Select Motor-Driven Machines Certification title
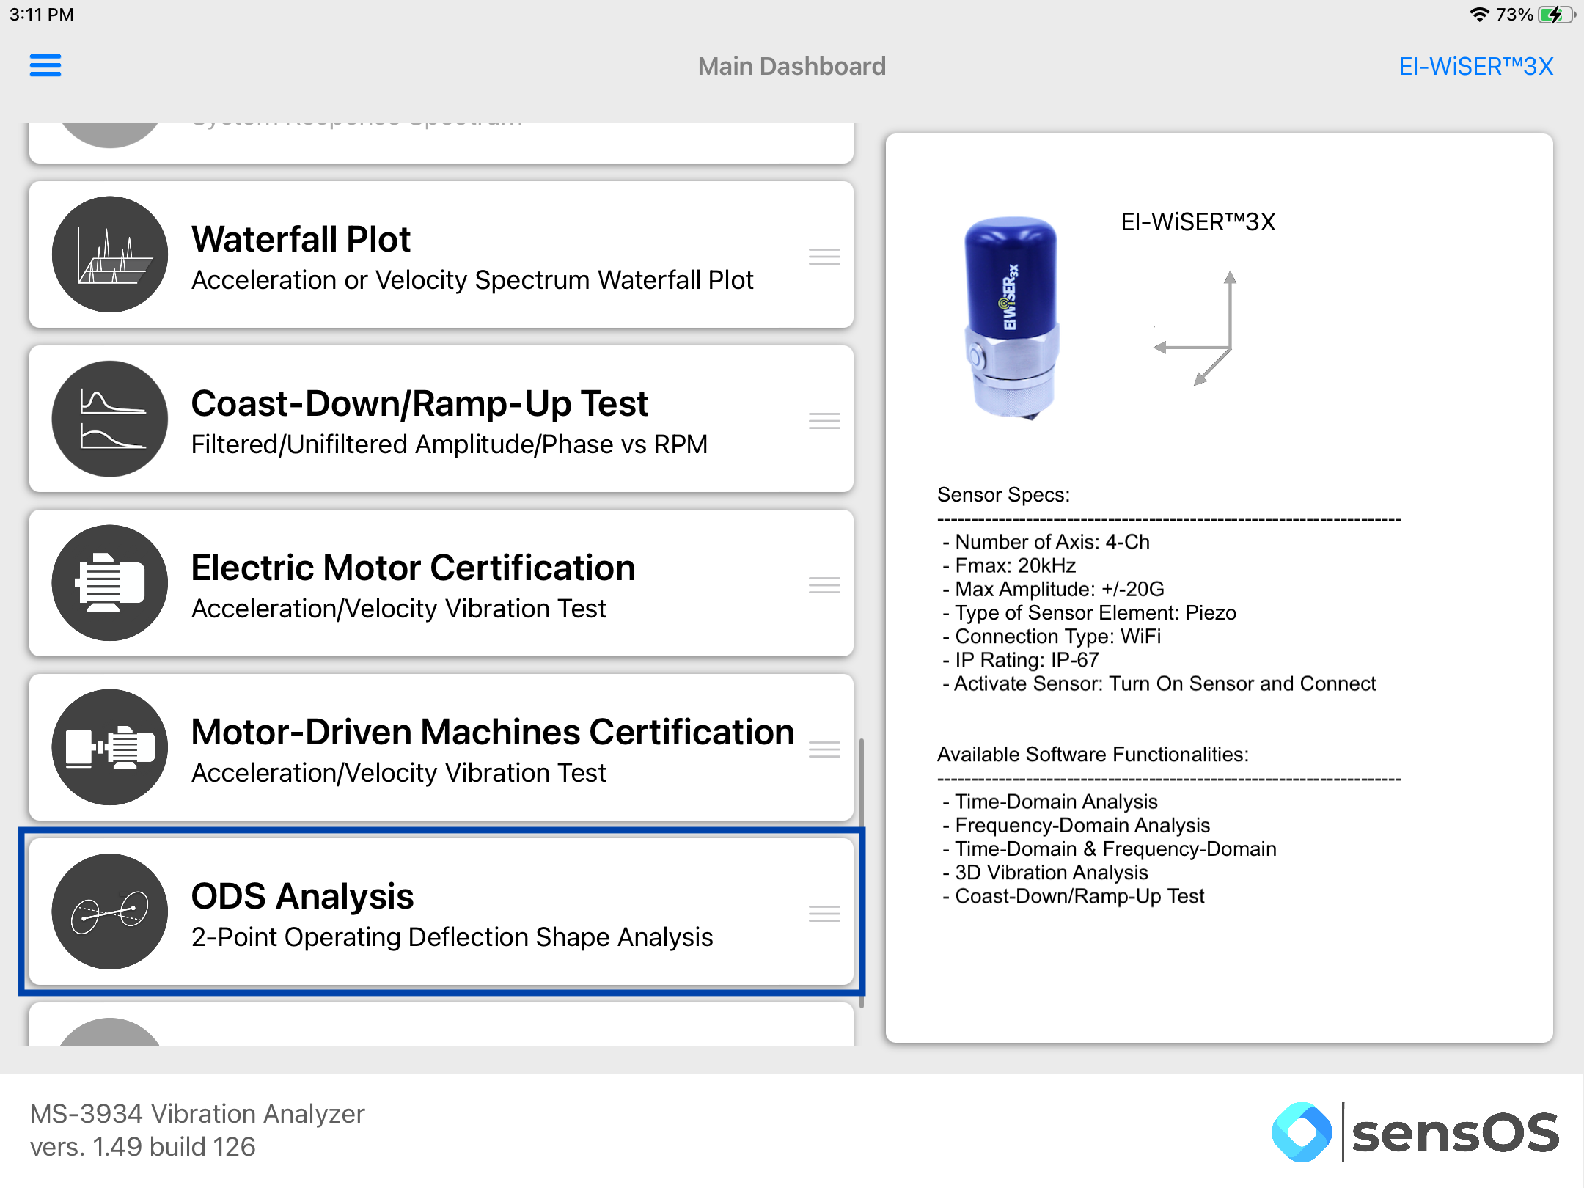Image resolution: width=1584 pixels, height=1188 pixels. pos(493,732)
